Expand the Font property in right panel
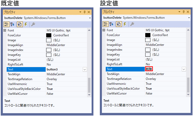 coord(104,30)
